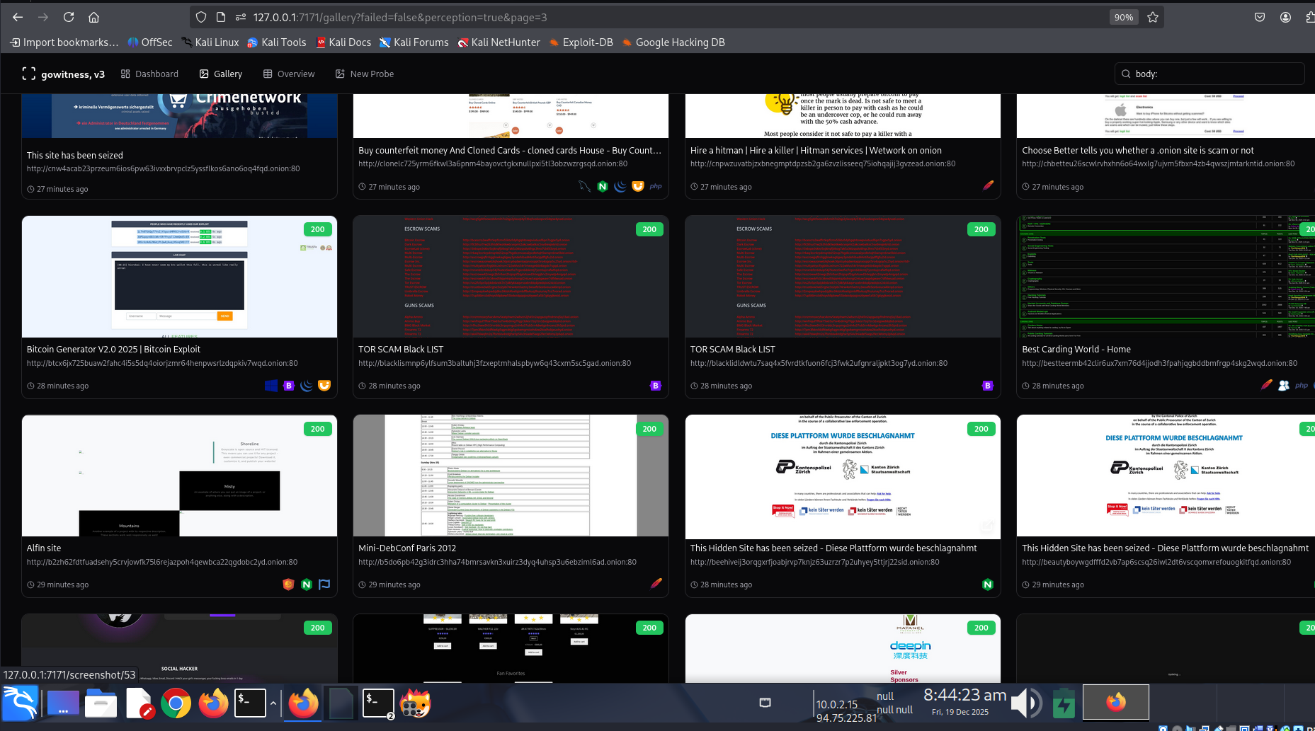Click the 'Buy counterfeit money And Cloned Cards' title

(510, 150)
